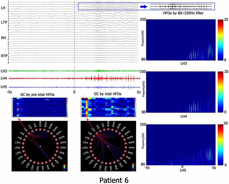The image size is (229, 184).
Task: Click the color scale bar beside the LH5 spectrogram
Action: point(220,144)
